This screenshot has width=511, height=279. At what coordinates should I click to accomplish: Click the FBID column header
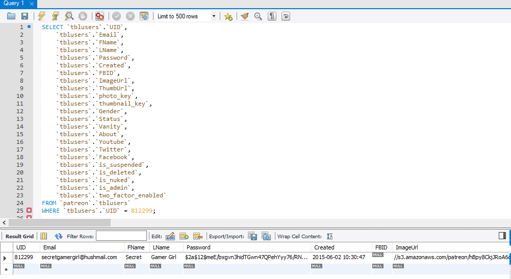coord(382,247)
